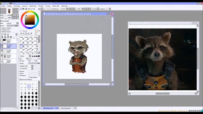Open the rotation angle dropdown in toolbar
Image resolution: width=203 pixels, height=114 pixels.
coord(82,9)
